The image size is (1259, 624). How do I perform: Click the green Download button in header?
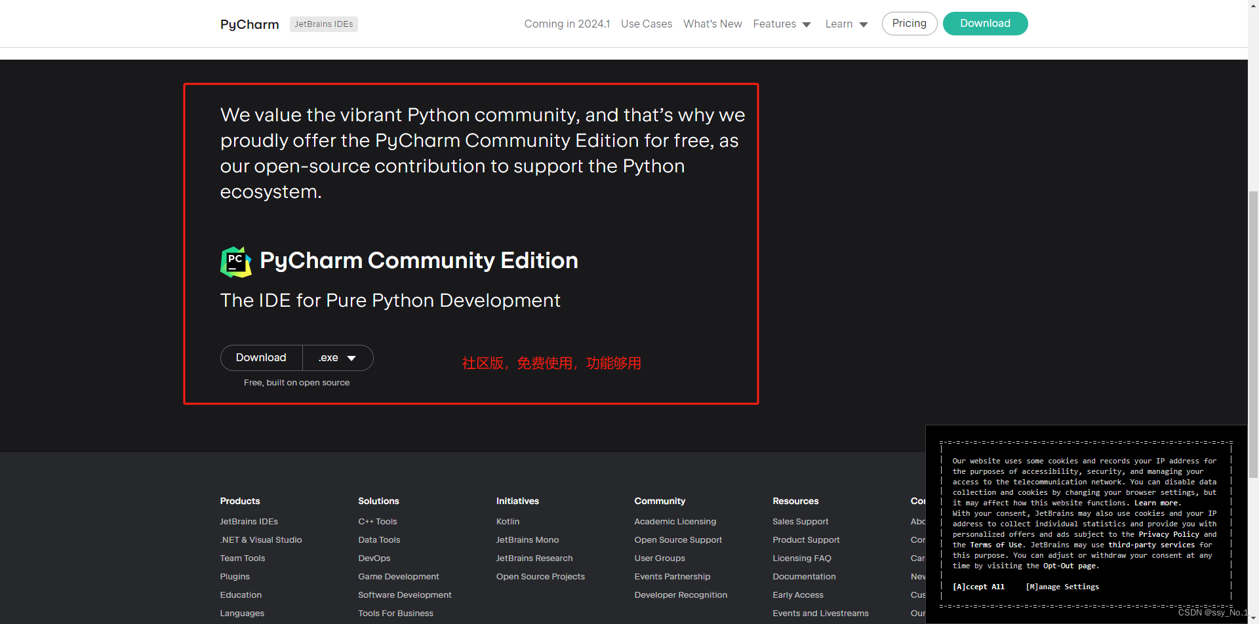[985, 24]
